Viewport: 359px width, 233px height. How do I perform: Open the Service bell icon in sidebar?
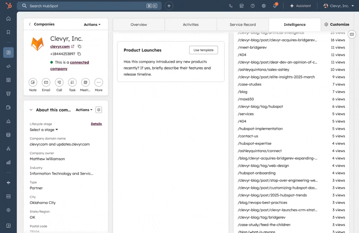point(8,121)
